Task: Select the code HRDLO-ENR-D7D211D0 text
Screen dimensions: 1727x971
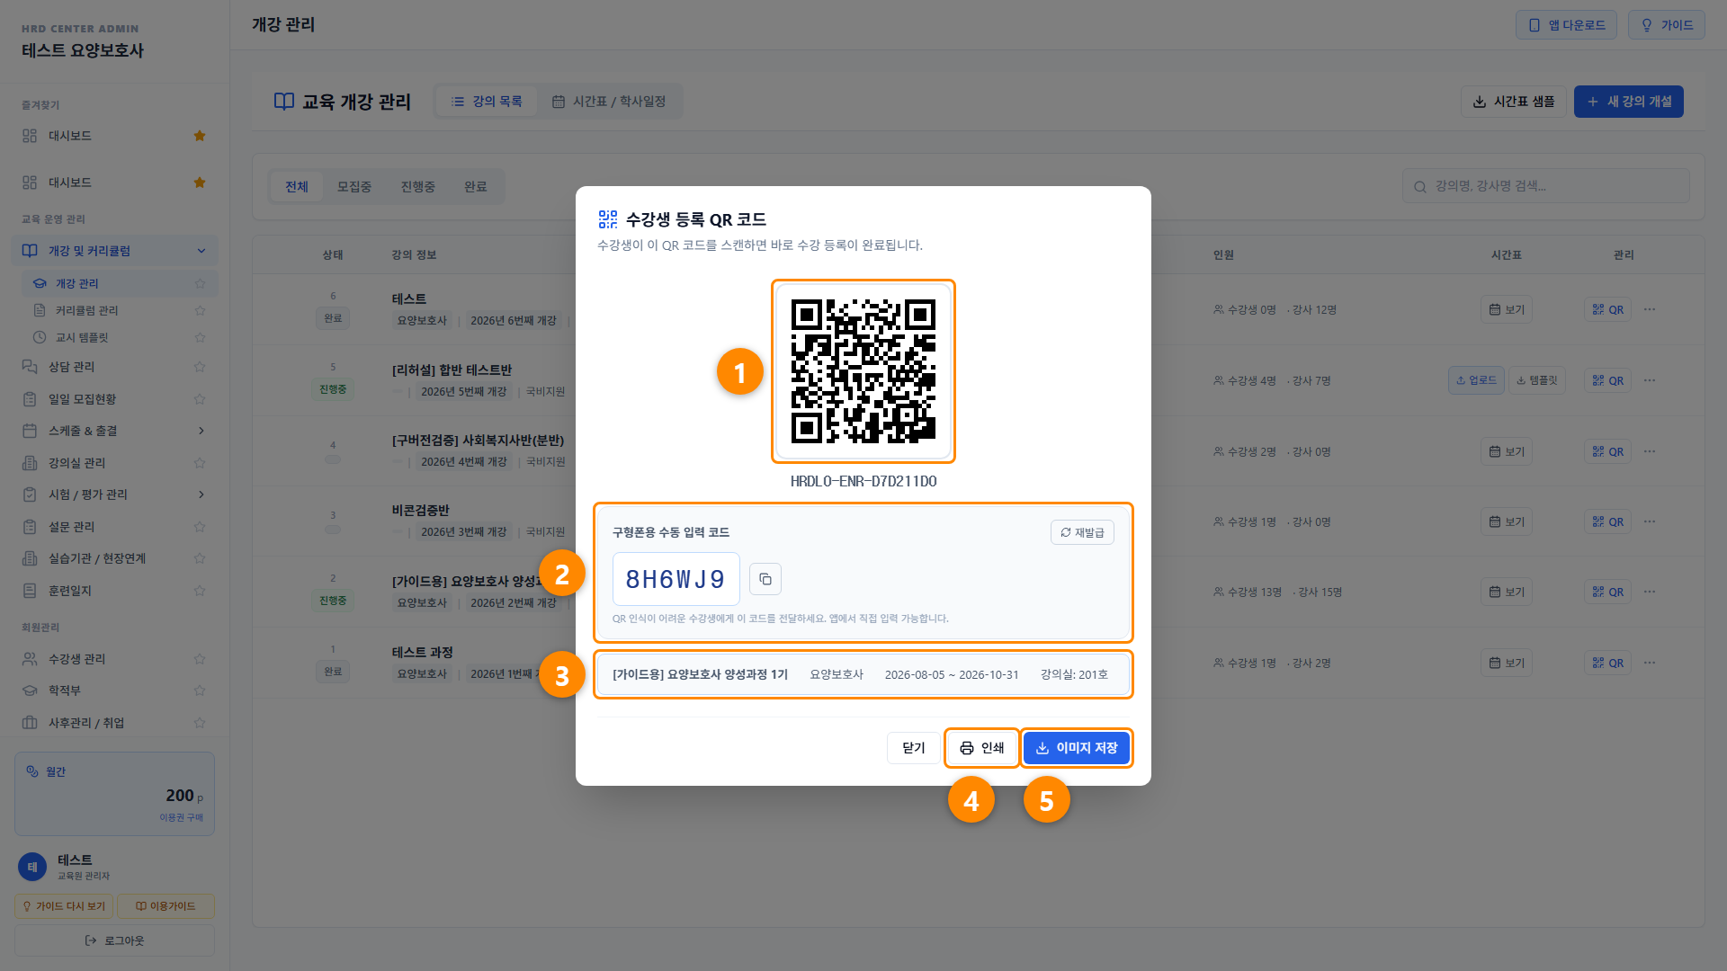Action: [863, 481]
